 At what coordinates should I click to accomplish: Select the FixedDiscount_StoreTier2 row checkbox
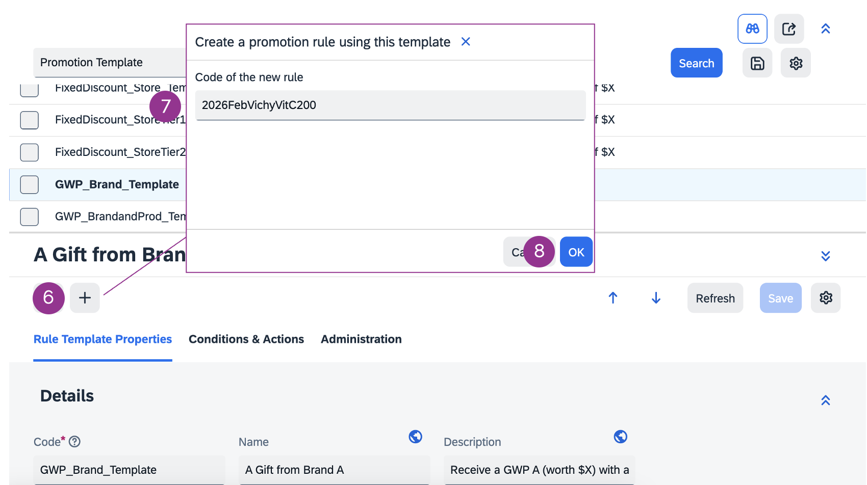30,152
